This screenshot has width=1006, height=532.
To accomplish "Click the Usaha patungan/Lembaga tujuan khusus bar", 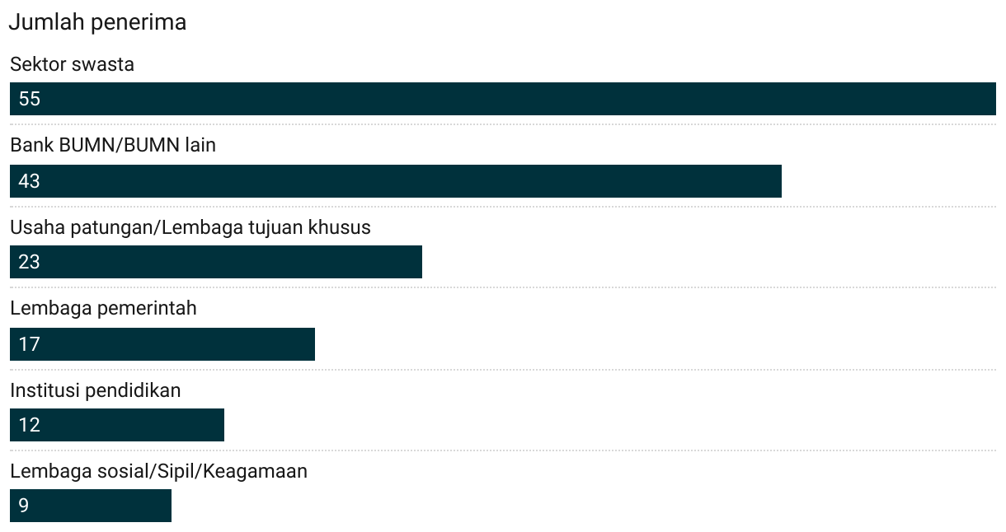I will 216,262.
